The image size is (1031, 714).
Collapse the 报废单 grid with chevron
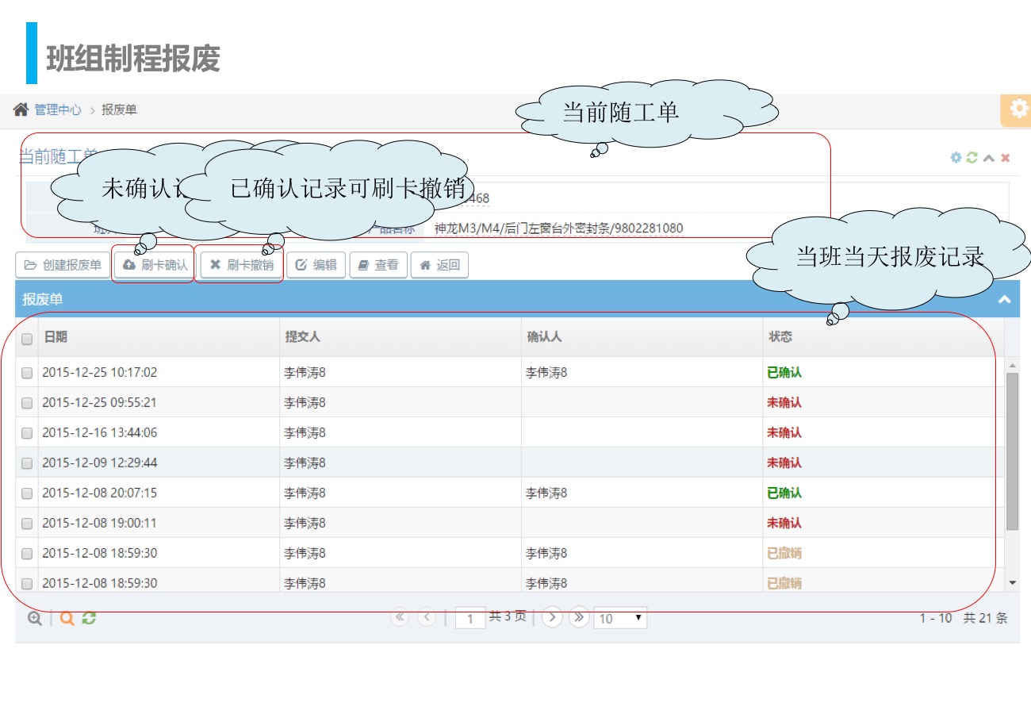click(1004, 300)
